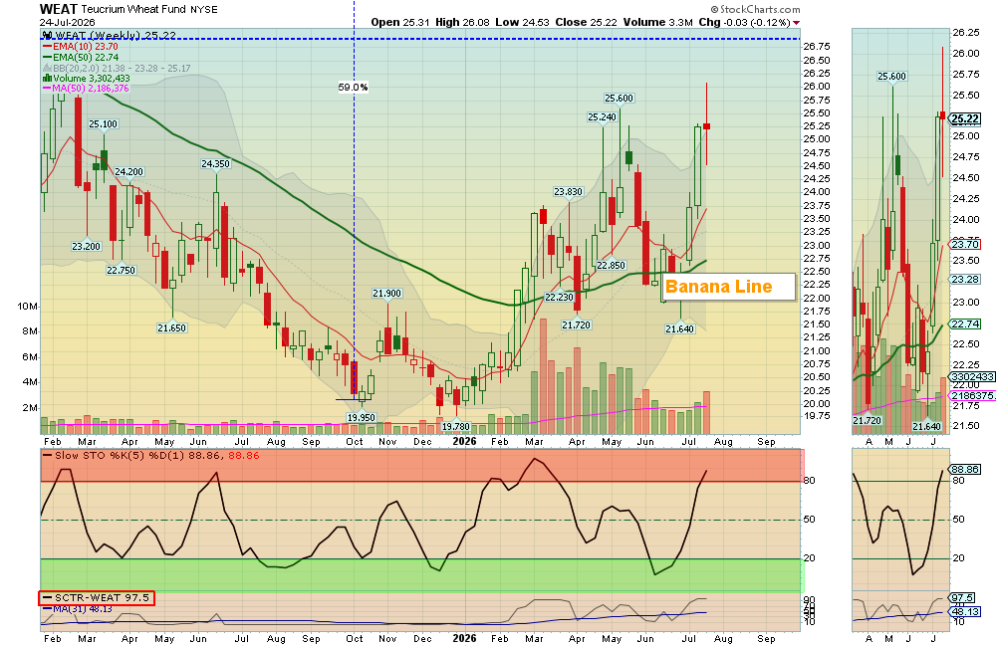Click the 21.650 price label

point(171,327)
